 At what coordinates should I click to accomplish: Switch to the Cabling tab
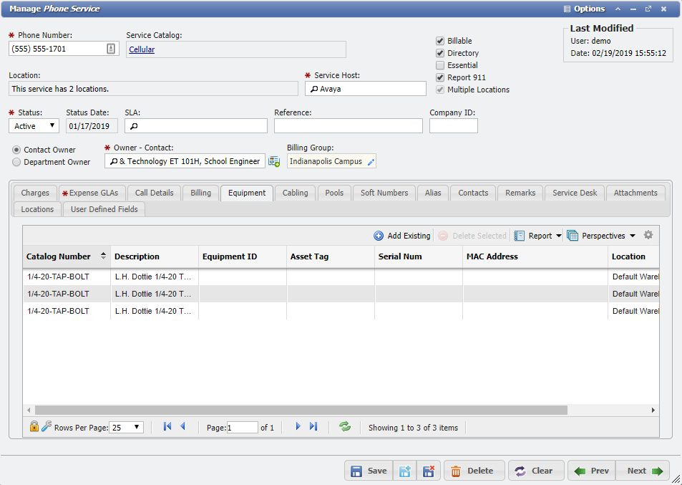click(x=295, y=193)
